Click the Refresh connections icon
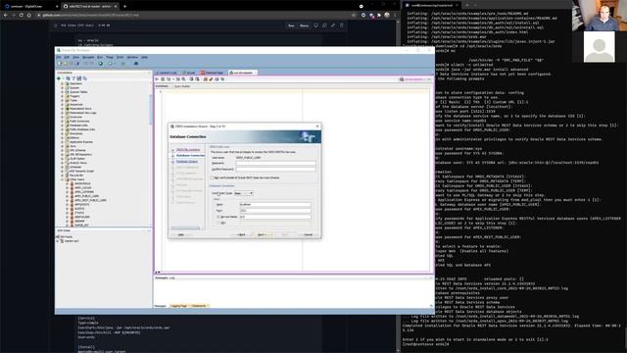Viewport: 627px width, 353px height. (x=68, y=78)
